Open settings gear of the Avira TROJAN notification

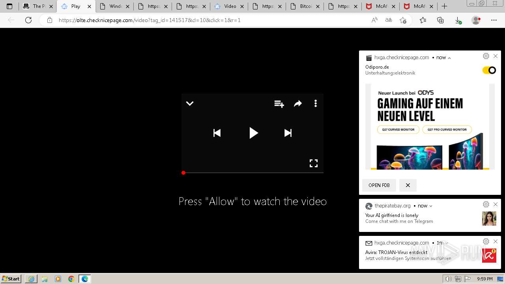(x=486, y=241)
